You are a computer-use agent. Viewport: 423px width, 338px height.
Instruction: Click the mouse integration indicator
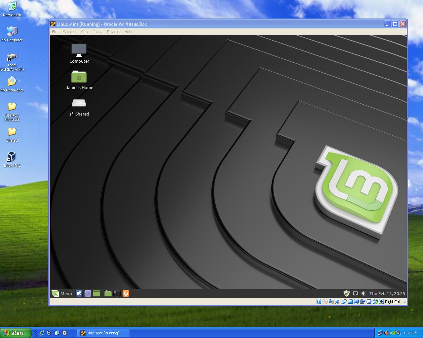coord(375,302)
